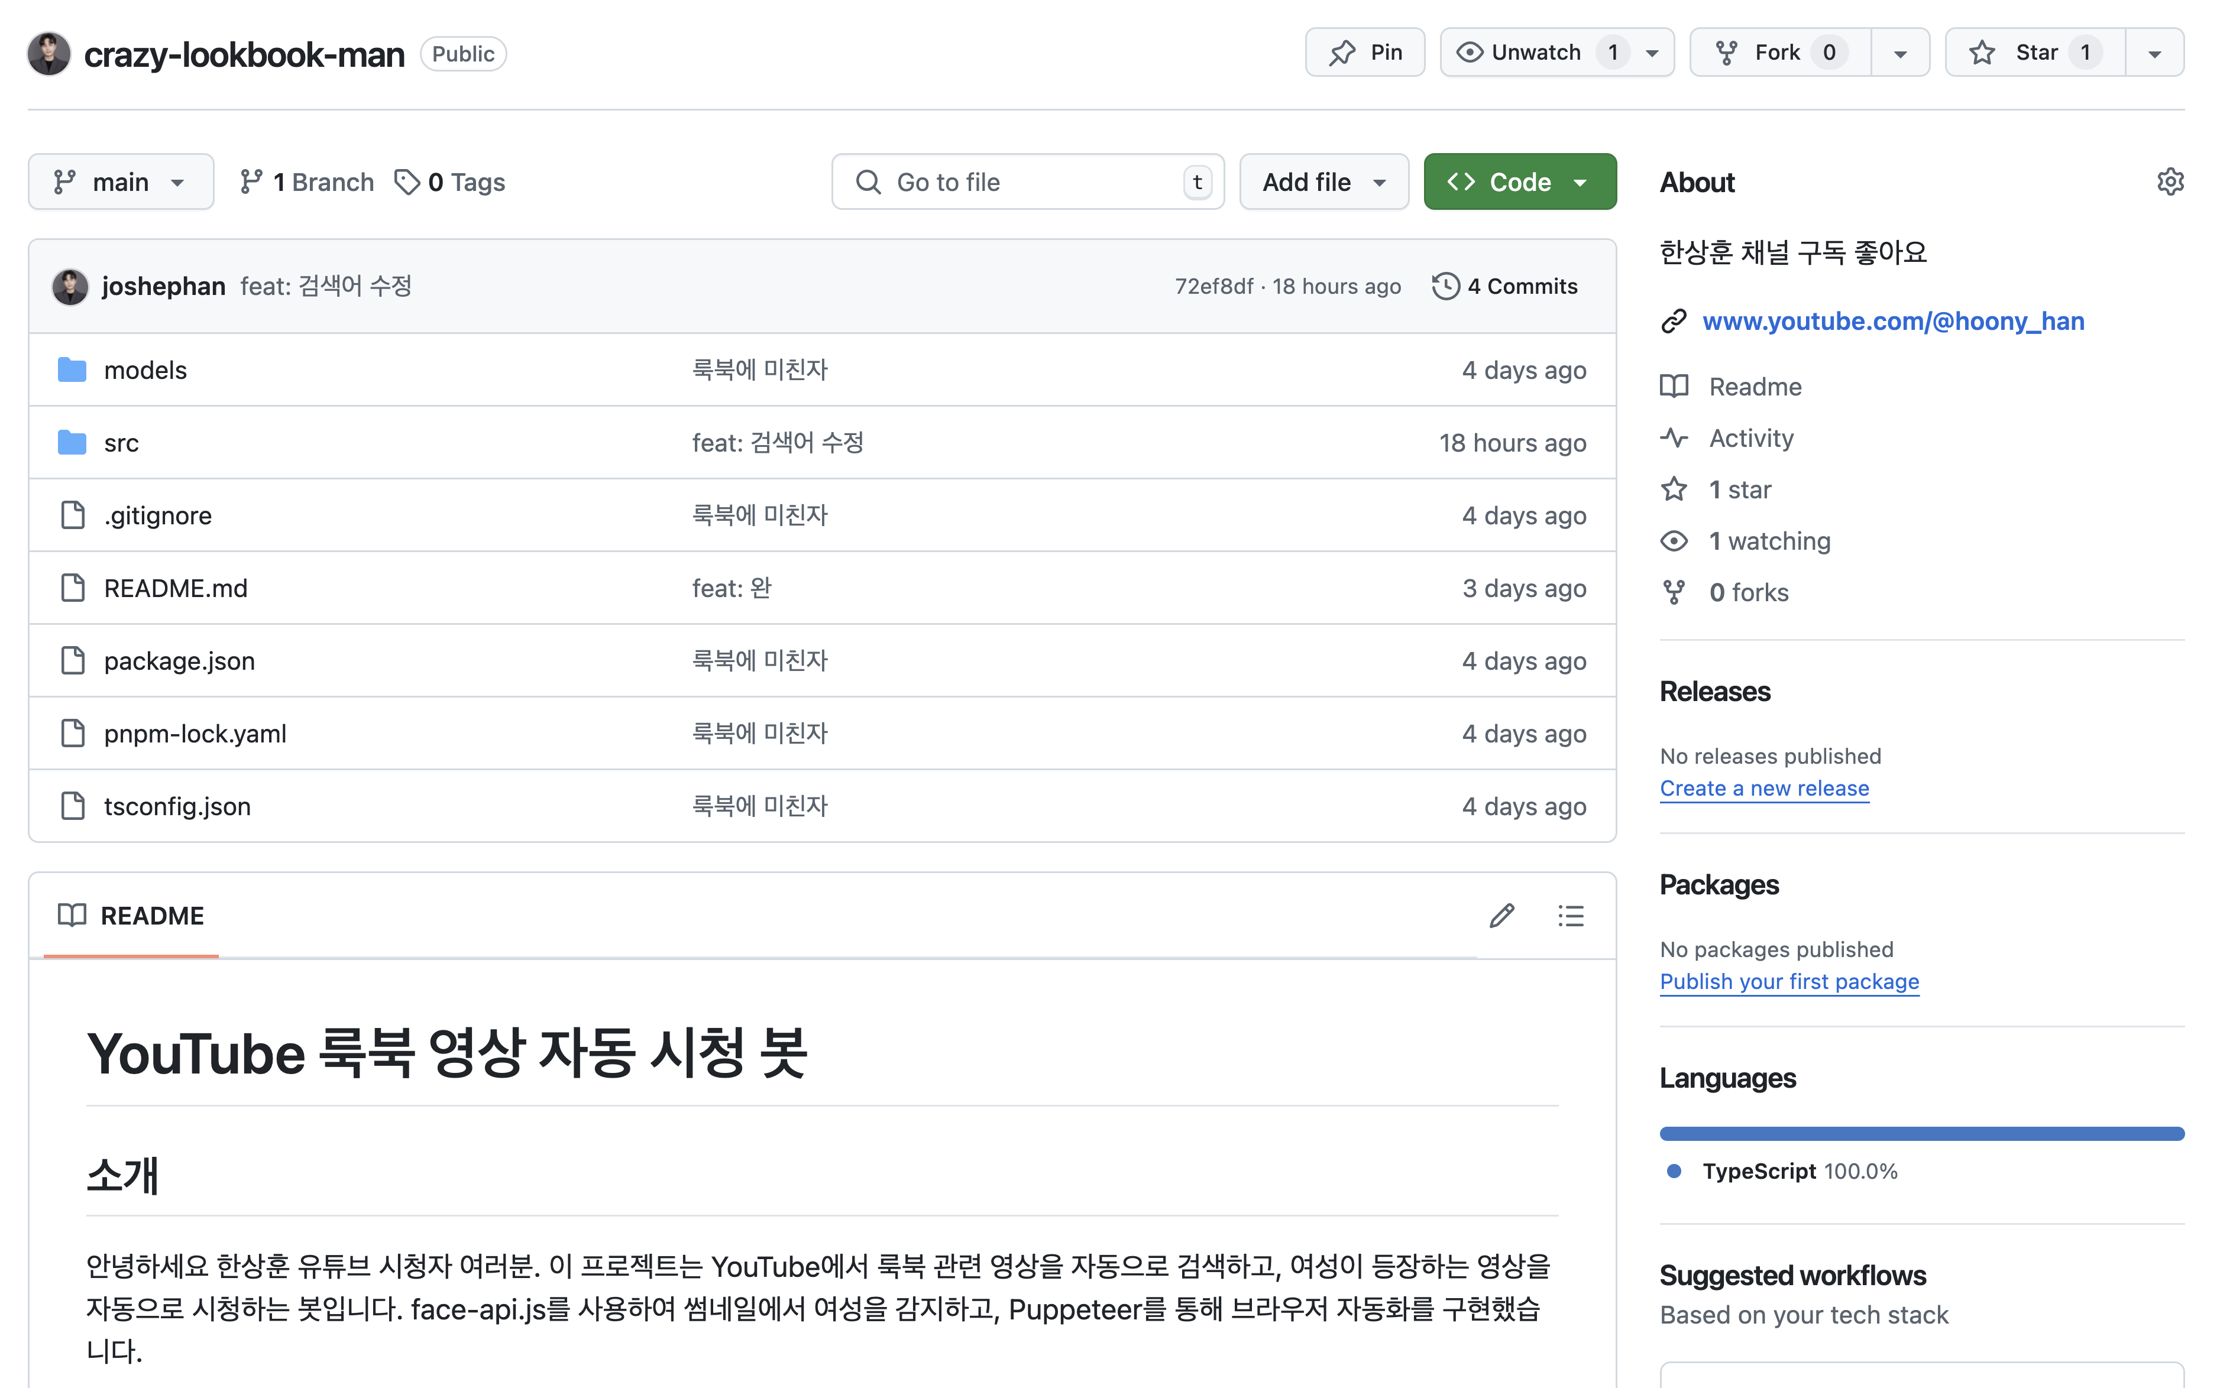The image size is (2220, 1388).
Task: Open the Add file dropdown
Action: click(1323, 181)
